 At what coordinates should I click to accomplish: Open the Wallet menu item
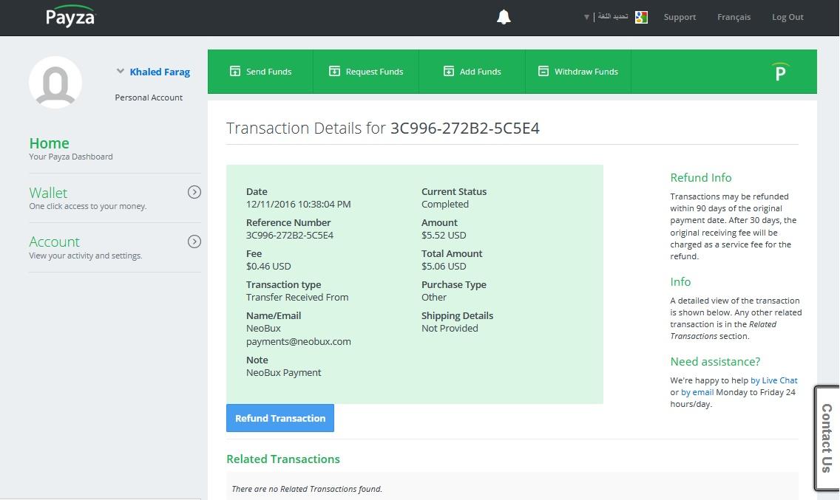click(x=48, y=193)
